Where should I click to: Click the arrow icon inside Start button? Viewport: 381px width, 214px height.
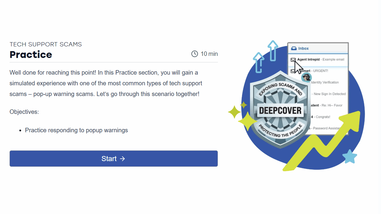(122, 159)
